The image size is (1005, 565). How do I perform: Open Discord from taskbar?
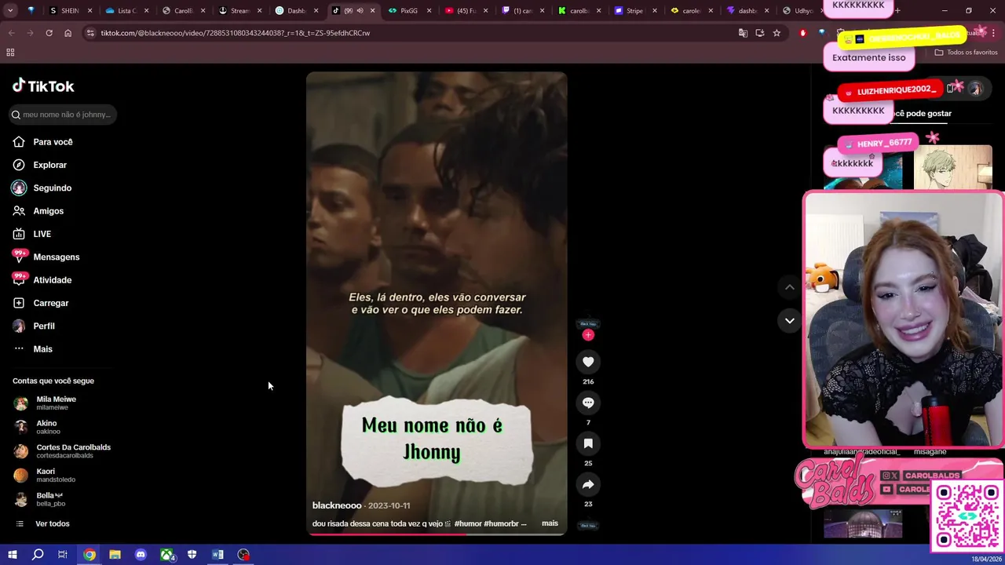click(141, 555)
